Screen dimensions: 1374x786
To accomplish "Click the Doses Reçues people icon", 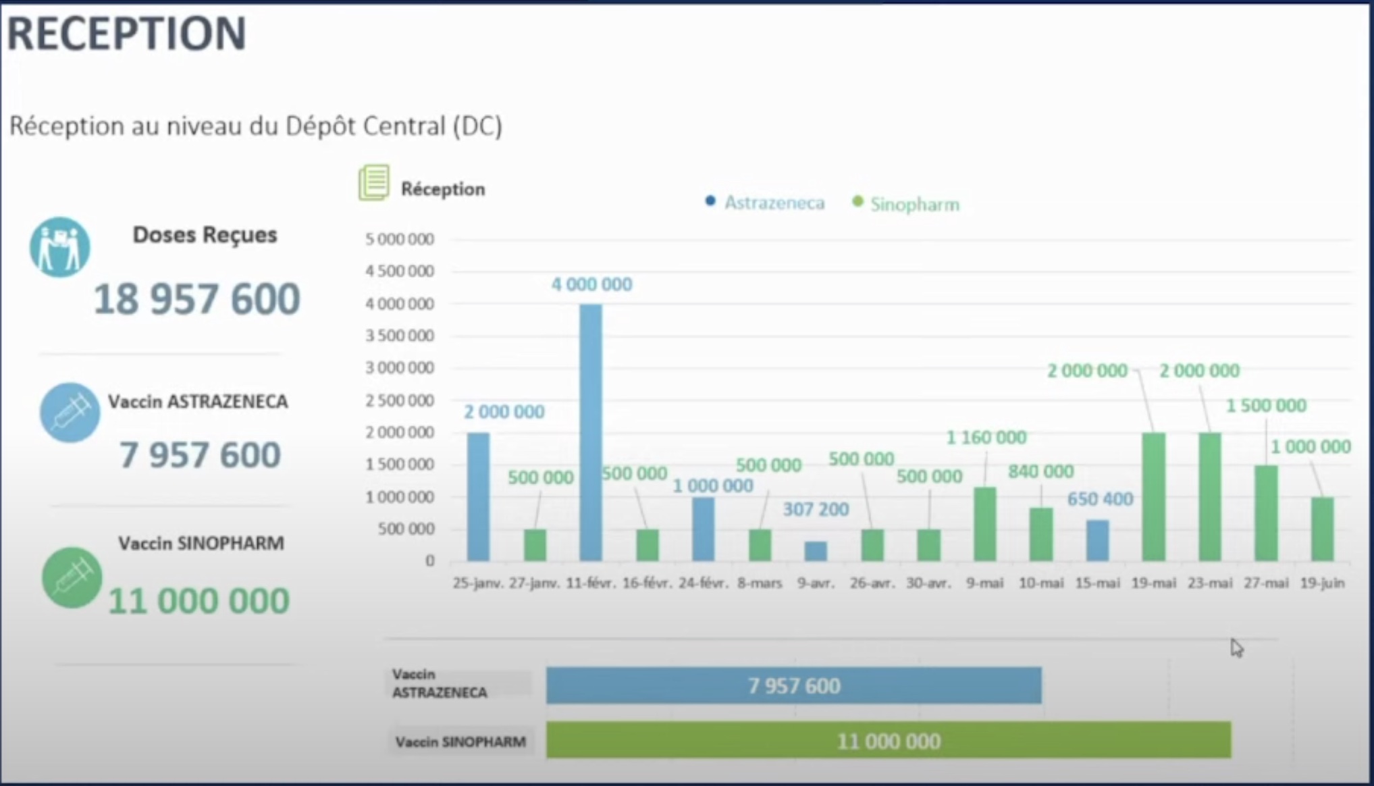I will 59,247.
